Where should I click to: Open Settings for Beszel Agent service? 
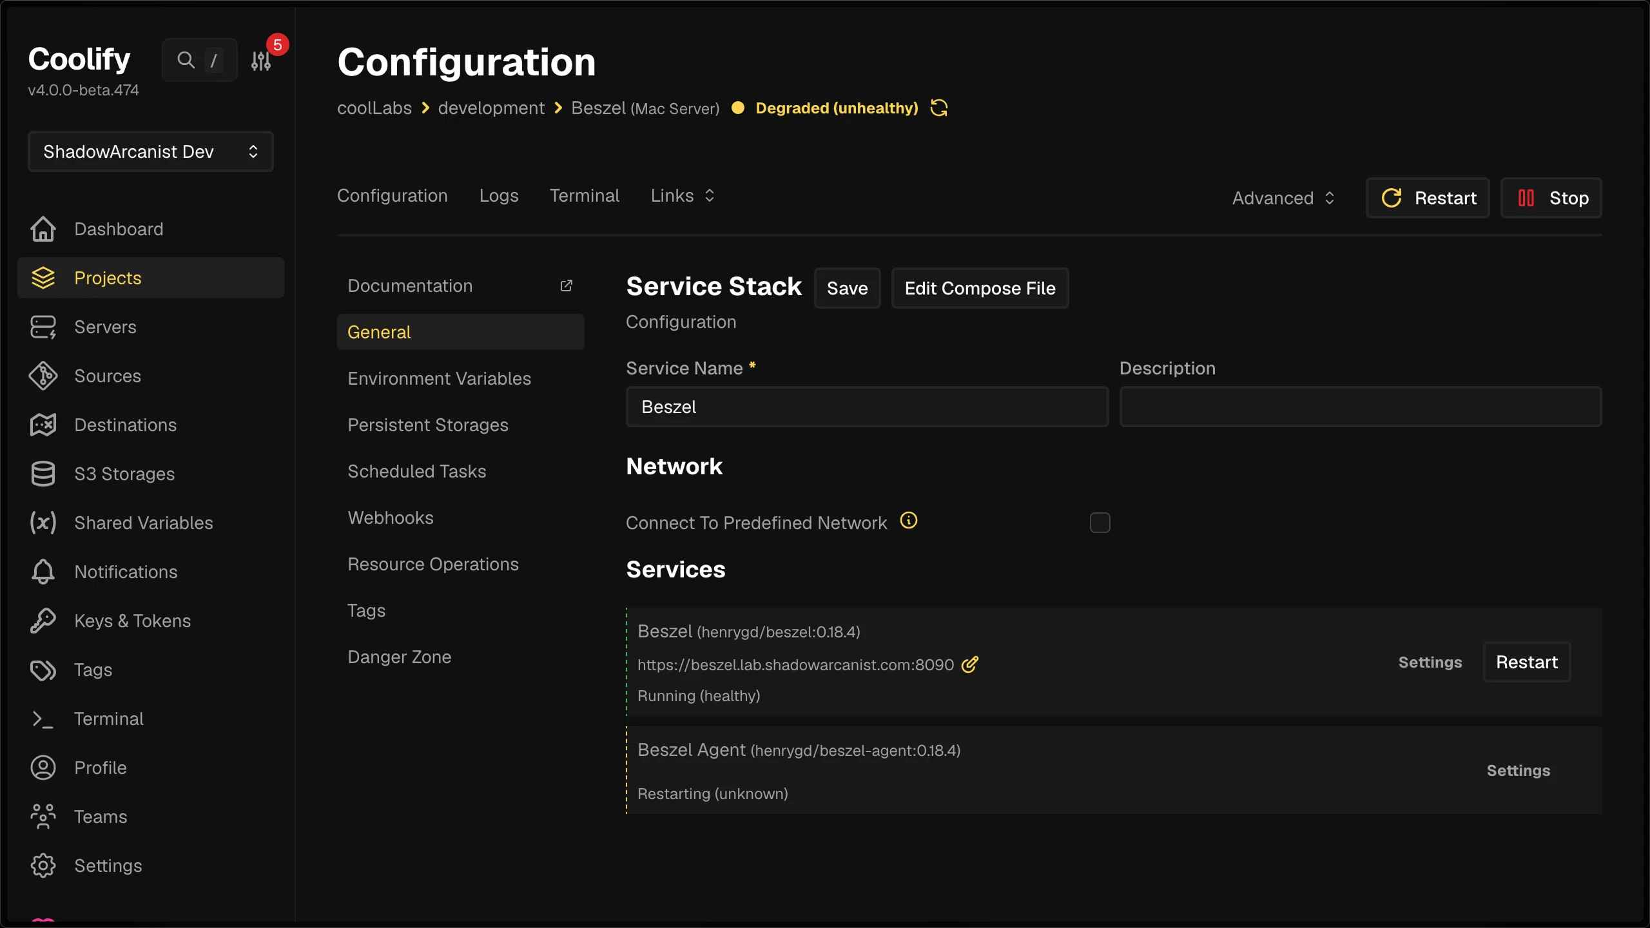tap(1518, 771)
